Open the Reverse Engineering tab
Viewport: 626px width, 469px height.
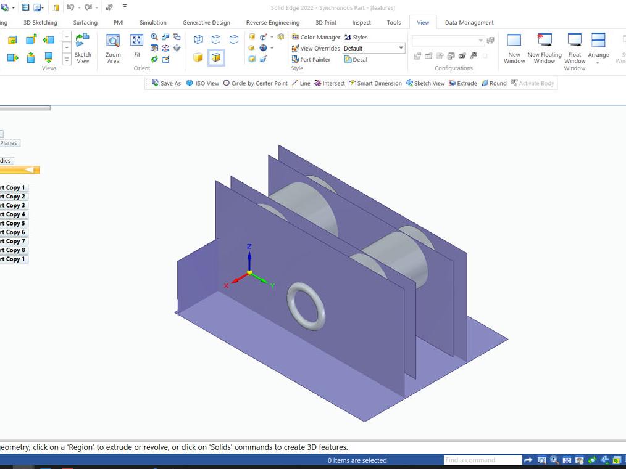point(273,22)
